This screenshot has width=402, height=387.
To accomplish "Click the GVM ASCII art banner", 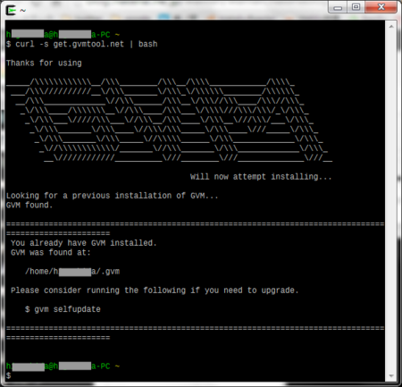I will [x=170, y=120].
